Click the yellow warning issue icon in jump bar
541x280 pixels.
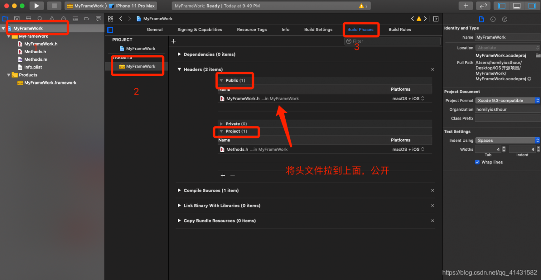[x=419, y=19]
